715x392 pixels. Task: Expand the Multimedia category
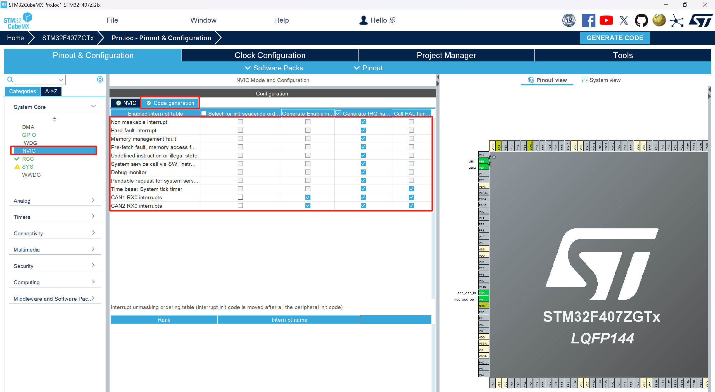[x=93, y=249]
